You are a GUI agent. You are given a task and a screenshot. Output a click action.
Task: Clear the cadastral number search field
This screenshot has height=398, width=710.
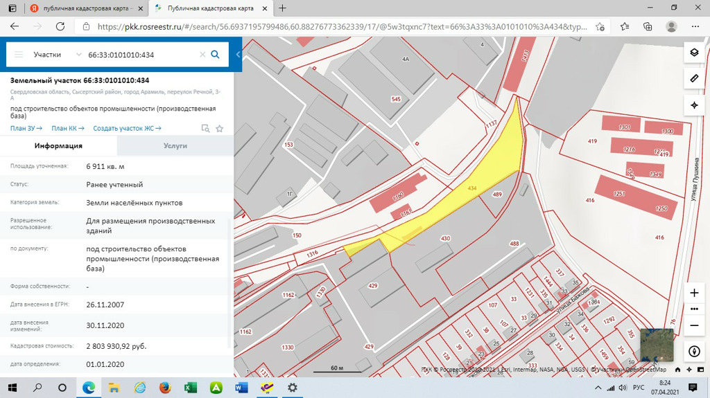click(x=202, y=55)
